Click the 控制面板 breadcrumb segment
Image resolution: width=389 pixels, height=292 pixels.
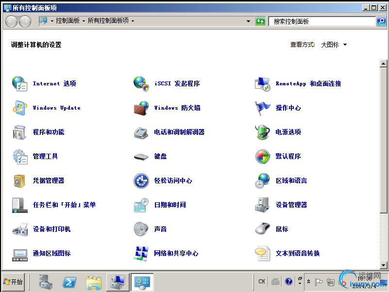coord(68,21)
